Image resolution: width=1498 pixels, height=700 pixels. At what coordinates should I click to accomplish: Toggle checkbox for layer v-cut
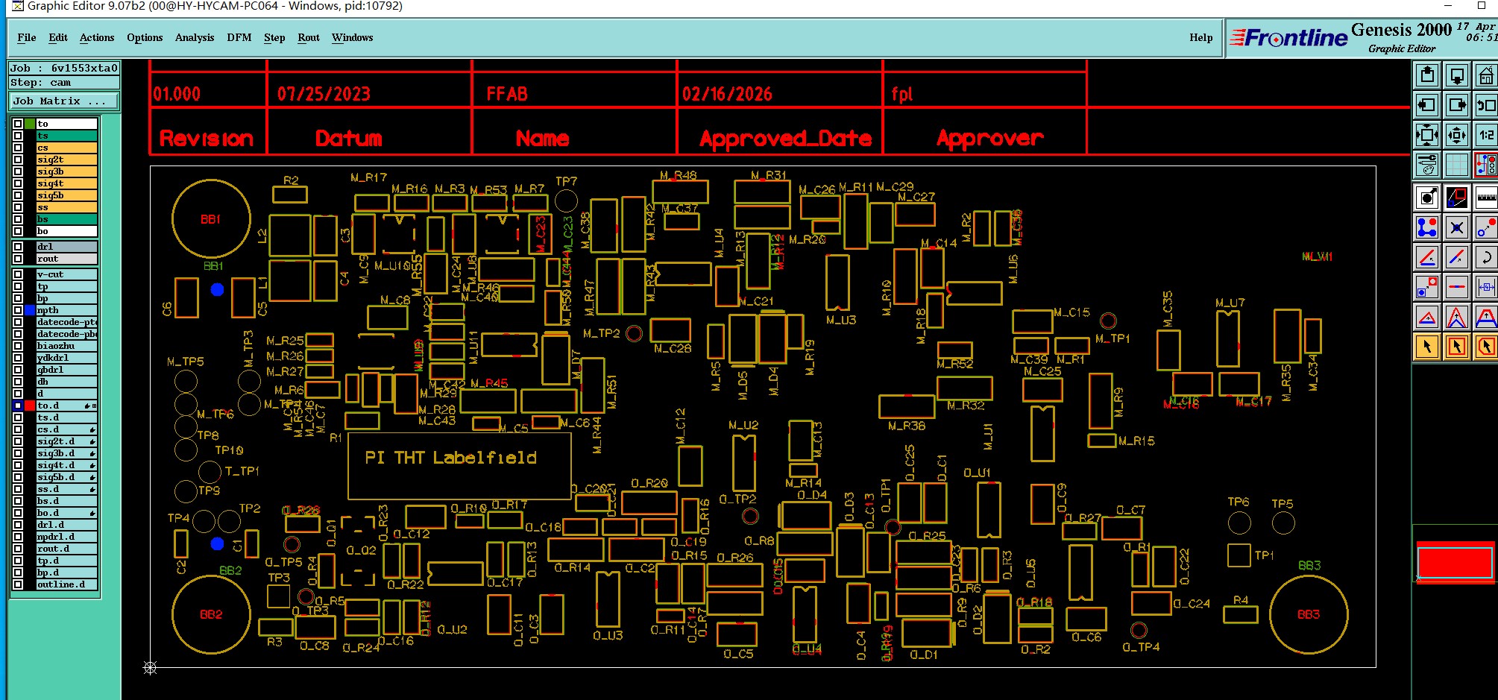click(x=18, y=274)
